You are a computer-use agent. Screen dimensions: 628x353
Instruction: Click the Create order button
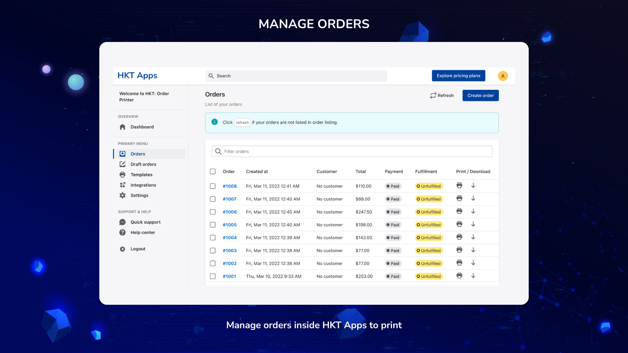coord(480,95)
